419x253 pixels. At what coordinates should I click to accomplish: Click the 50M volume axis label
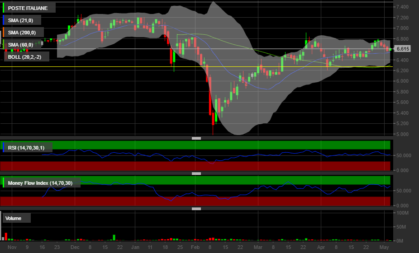tap(401, 227)
